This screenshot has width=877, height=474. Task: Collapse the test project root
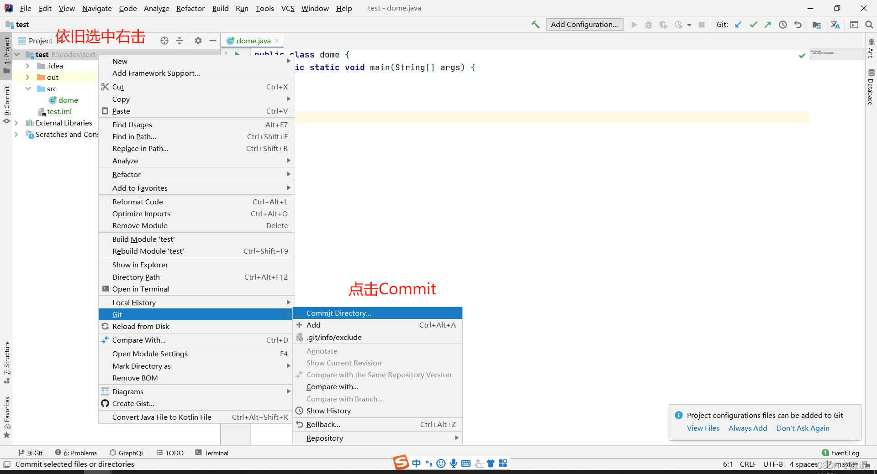(x=17, y=55)
